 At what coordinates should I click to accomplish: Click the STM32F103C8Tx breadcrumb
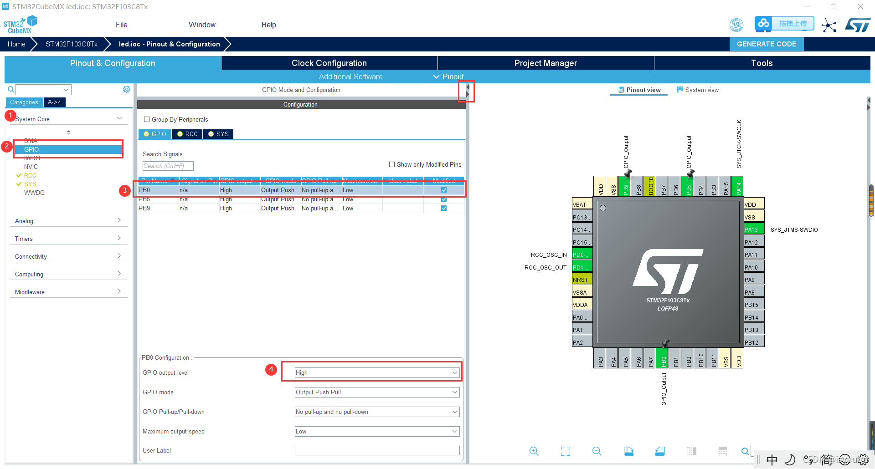[72, 44]
